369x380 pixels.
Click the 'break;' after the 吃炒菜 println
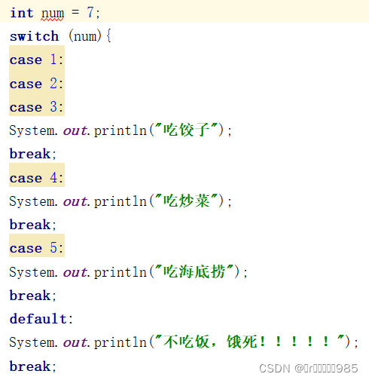tap(32, 225)
